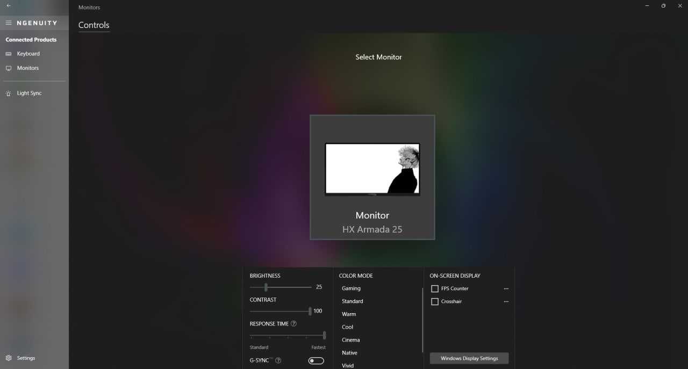The image size is (688, 369).
Task: Click the brightness value 25
Action: (319, 287)
